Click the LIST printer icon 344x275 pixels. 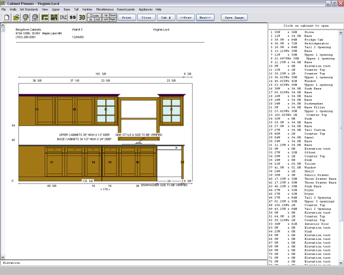(35, 17)
